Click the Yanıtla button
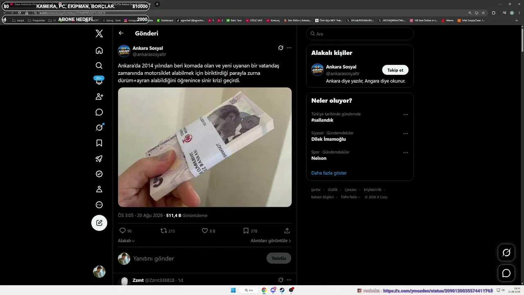Image resolution: width=524 pixels, height=295 pixels. [279, 258]
